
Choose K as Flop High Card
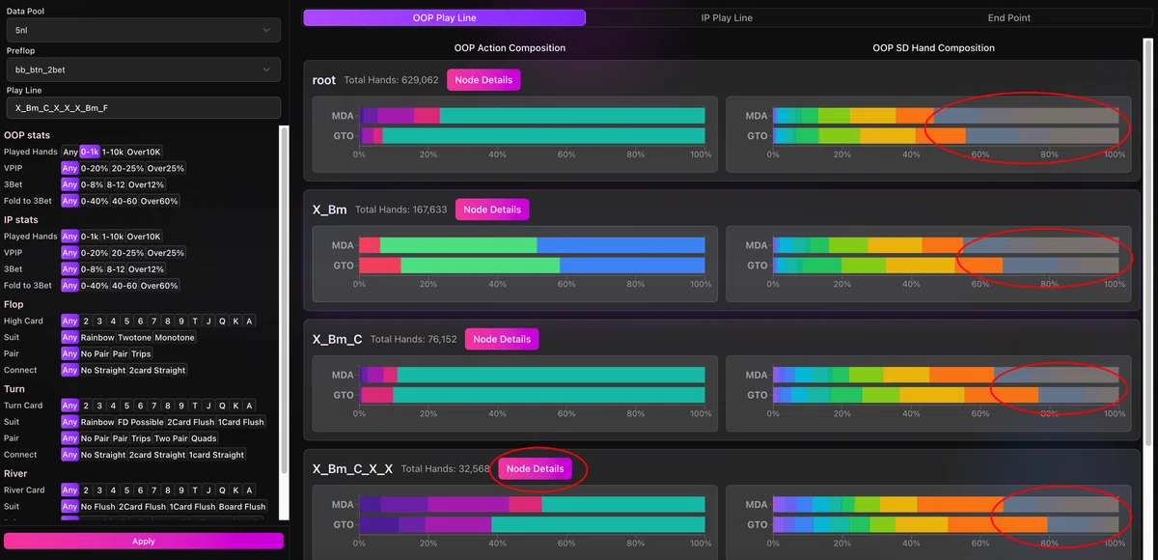[x=235, y=322]
